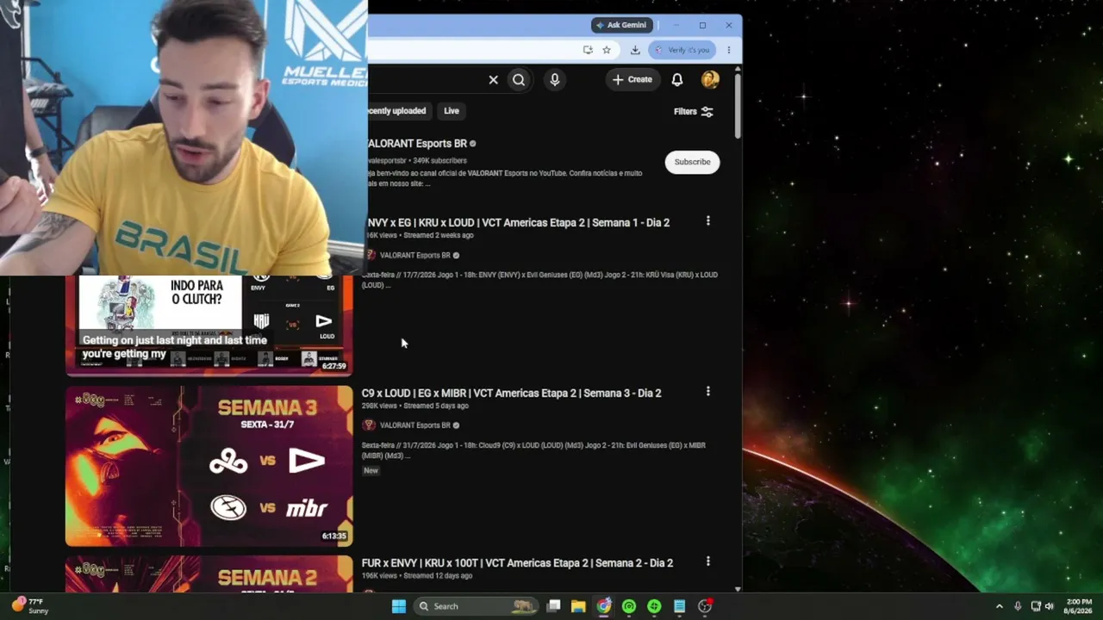Click the '349K subscribers' channel text

pyautogui.click(x=439, y=161)
